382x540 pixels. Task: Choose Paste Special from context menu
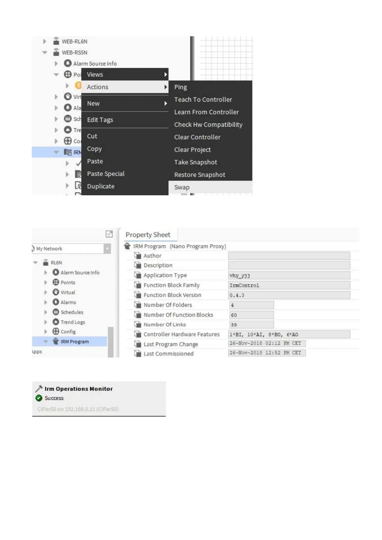(125, 173)
